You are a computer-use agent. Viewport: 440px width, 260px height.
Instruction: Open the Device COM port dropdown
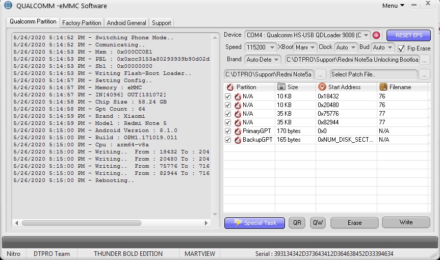(x=307, y=35)
